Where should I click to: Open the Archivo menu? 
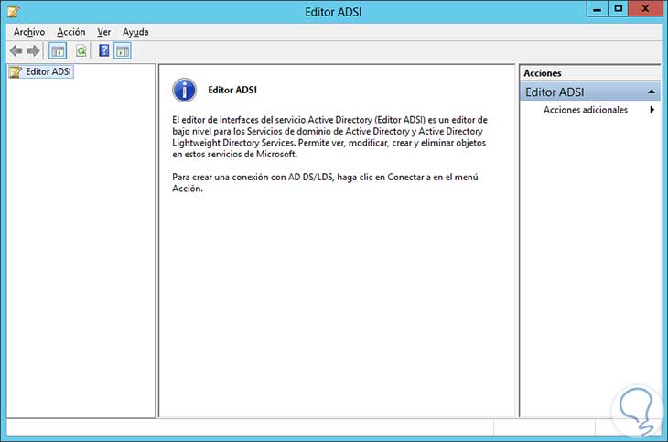click(x=29, y=32)
